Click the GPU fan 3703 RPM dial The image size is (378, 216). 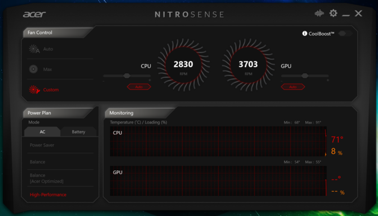(x=248, y=65)
